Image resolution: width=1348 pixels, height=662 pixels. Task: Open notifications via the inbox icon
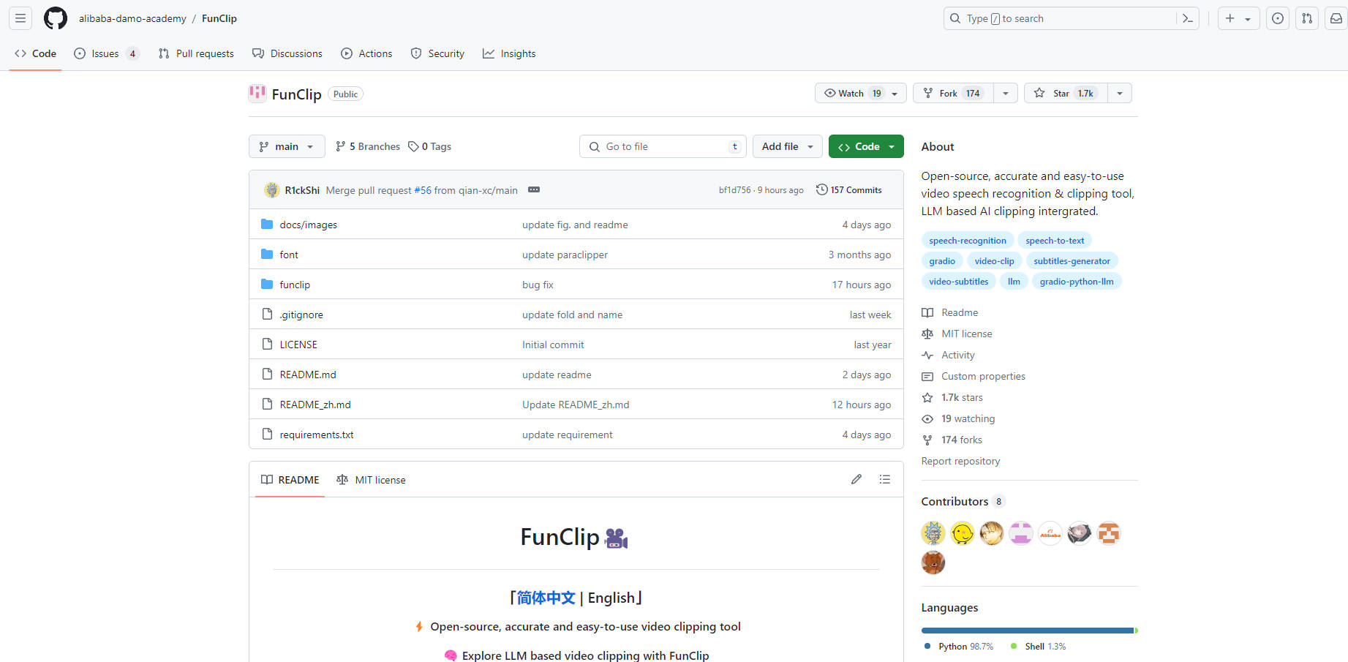coord(1336,18)
